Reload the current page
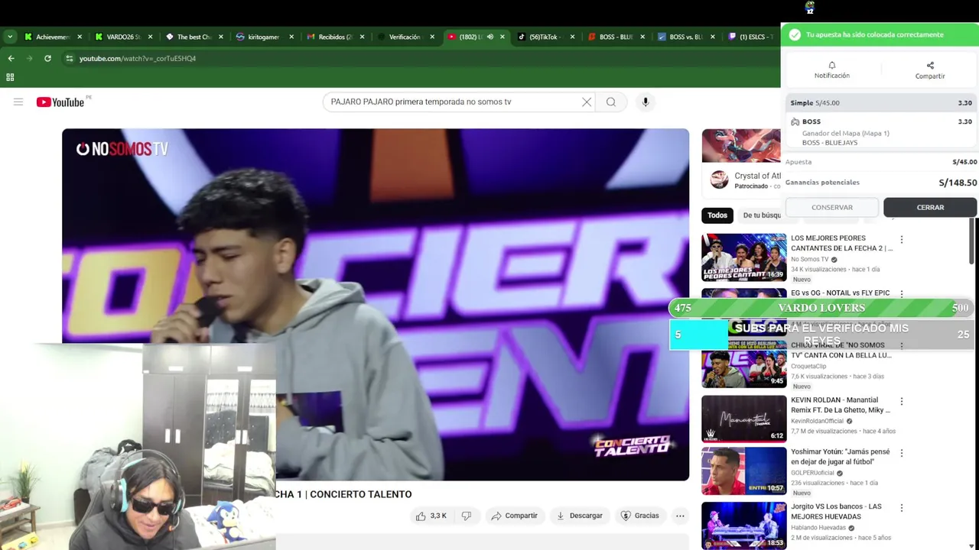 47,58
